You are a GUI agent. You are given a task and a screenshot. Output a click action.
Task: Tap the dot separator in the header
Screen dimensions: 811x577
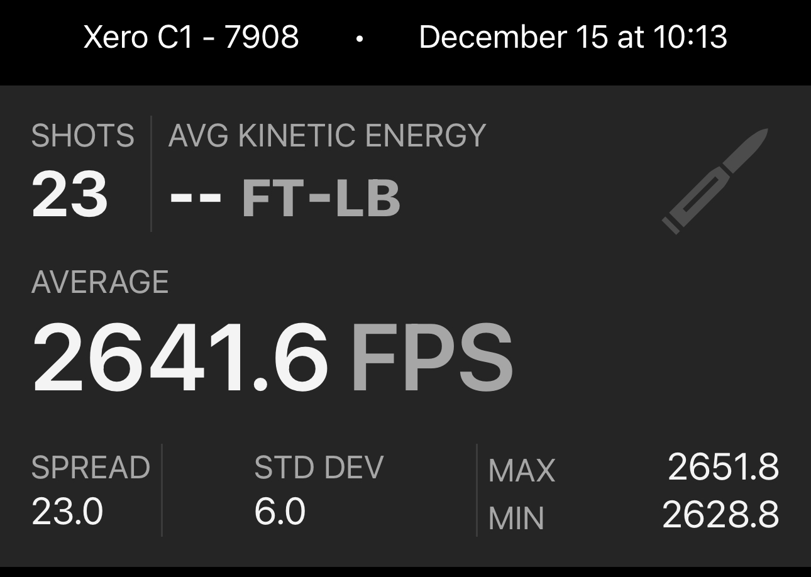click(x=359, y=39)
